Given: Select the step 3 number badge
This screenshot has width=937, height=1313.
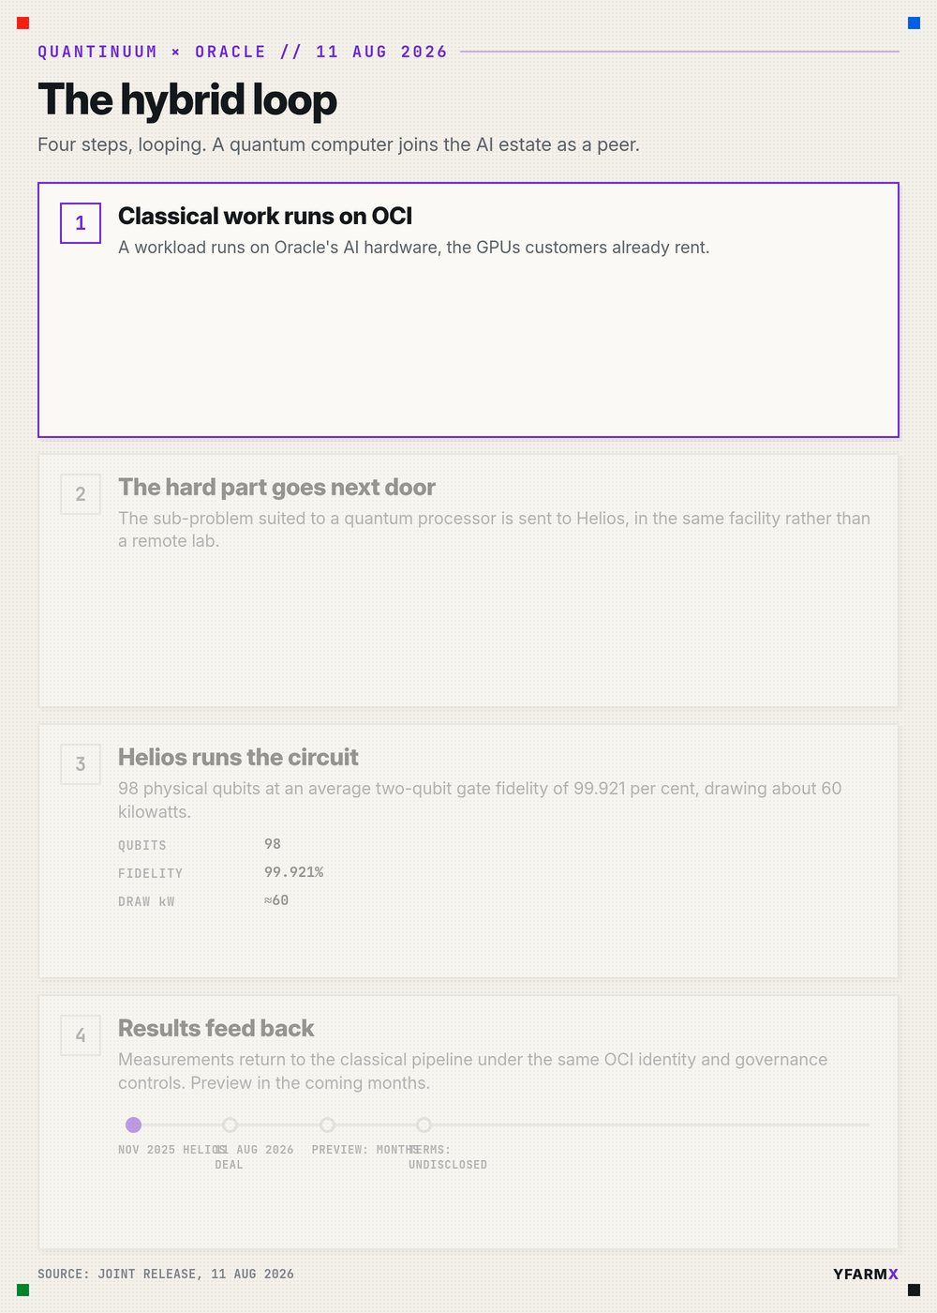Looking at the screenshot, I should [x=81, y=764].
